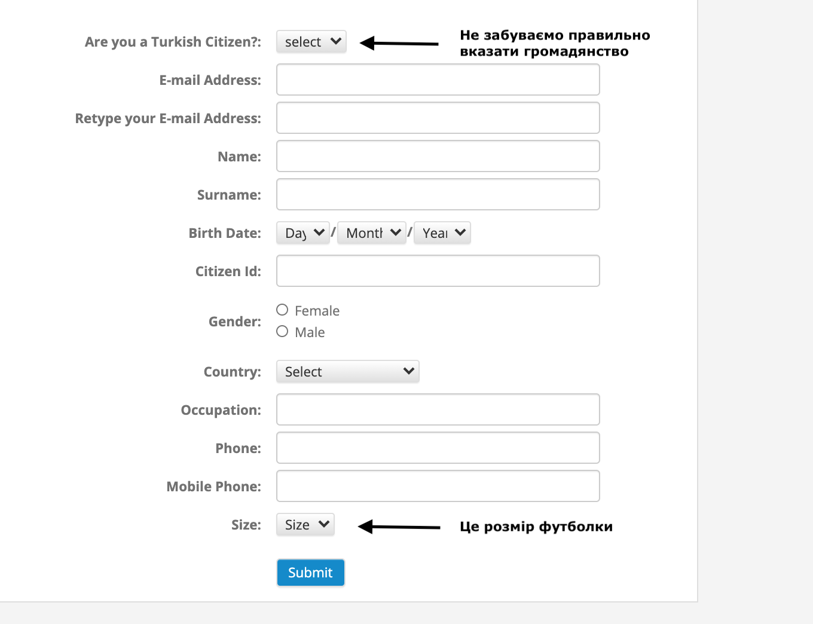Select the Male gender radio button
The width and height of the screenshot is (813, 624).
click(282, 331)
